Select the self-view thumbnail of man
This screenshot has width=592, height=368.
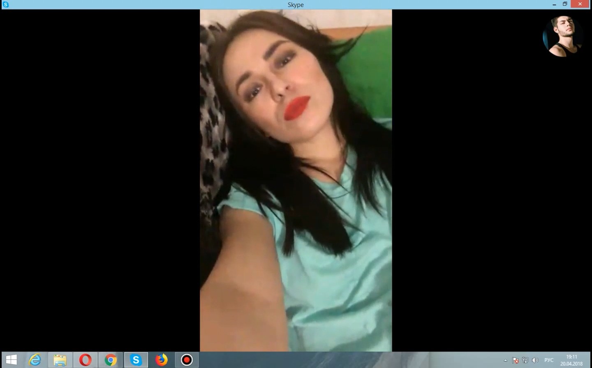563,37
